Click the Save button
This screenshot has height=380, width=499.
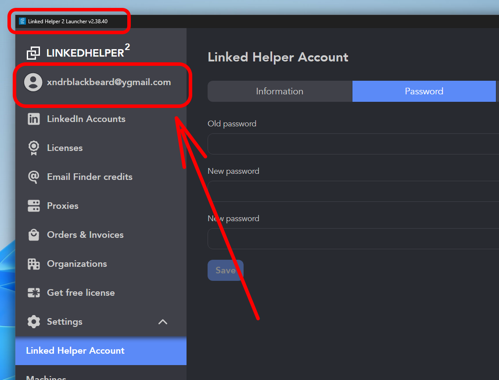[x=226, y=270]
